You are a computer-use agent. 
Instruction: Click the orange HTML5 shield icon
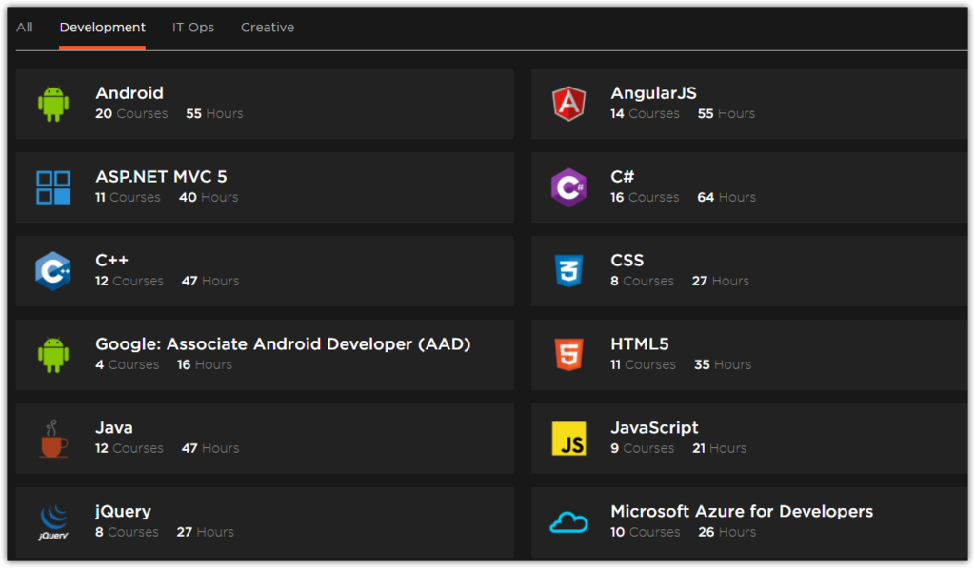[x=568, y=355]
